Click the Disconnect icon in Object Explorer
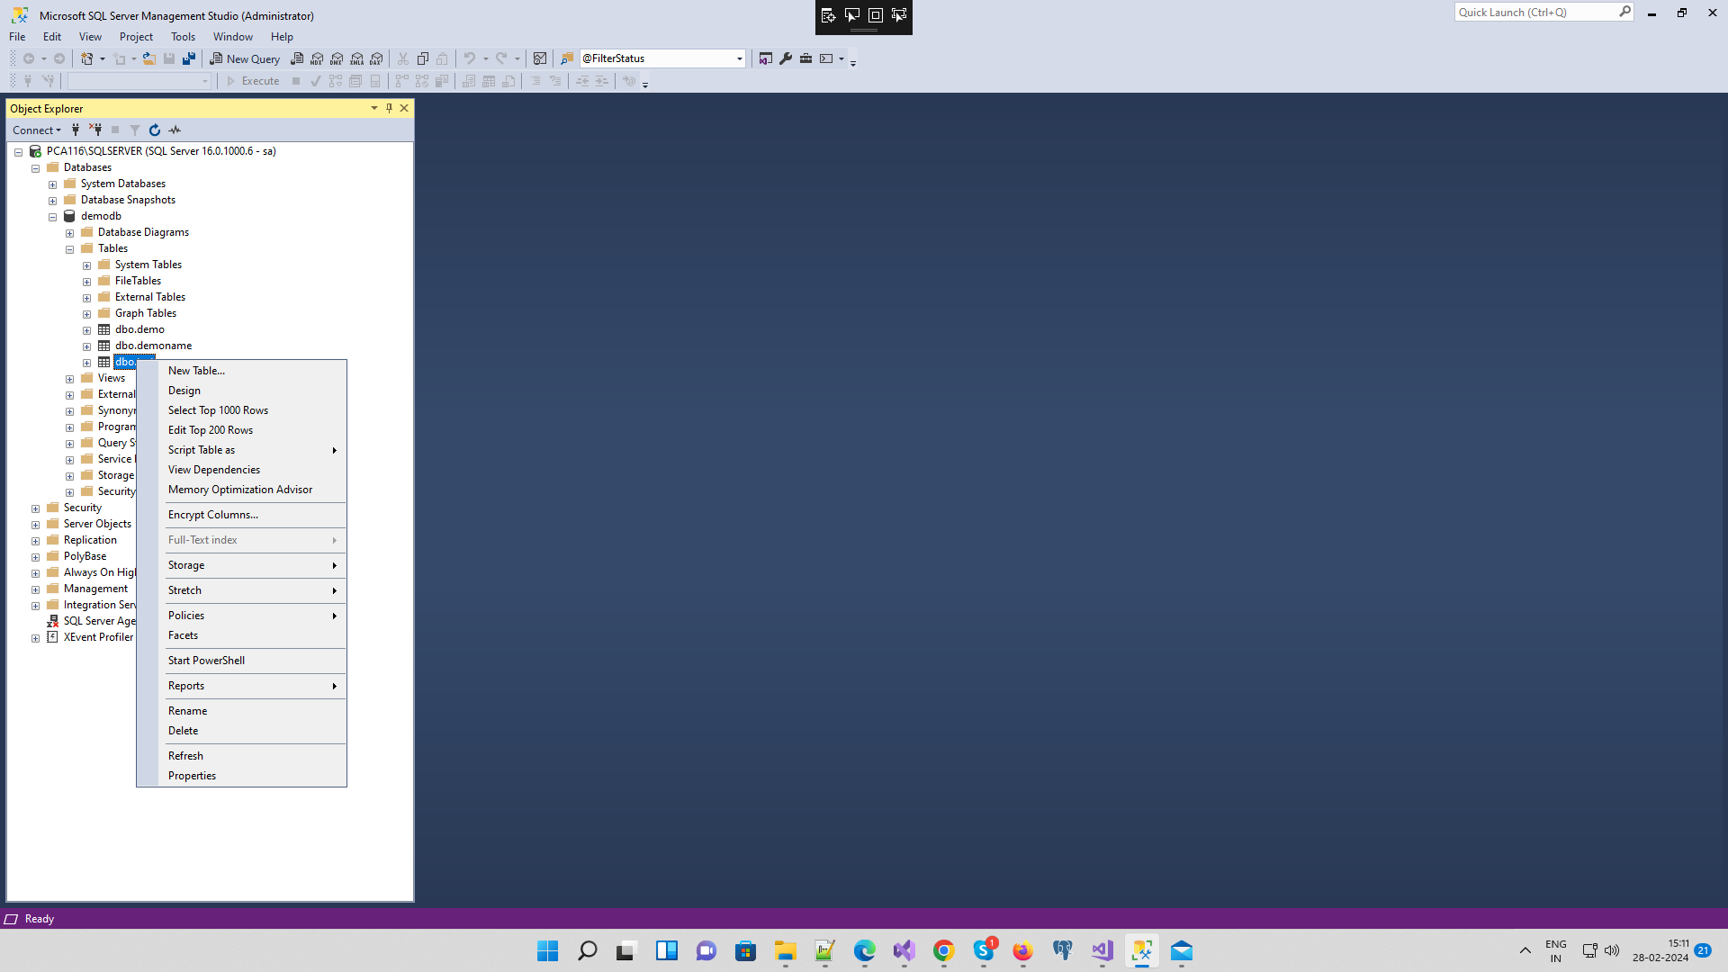 [x=95, y=130]
